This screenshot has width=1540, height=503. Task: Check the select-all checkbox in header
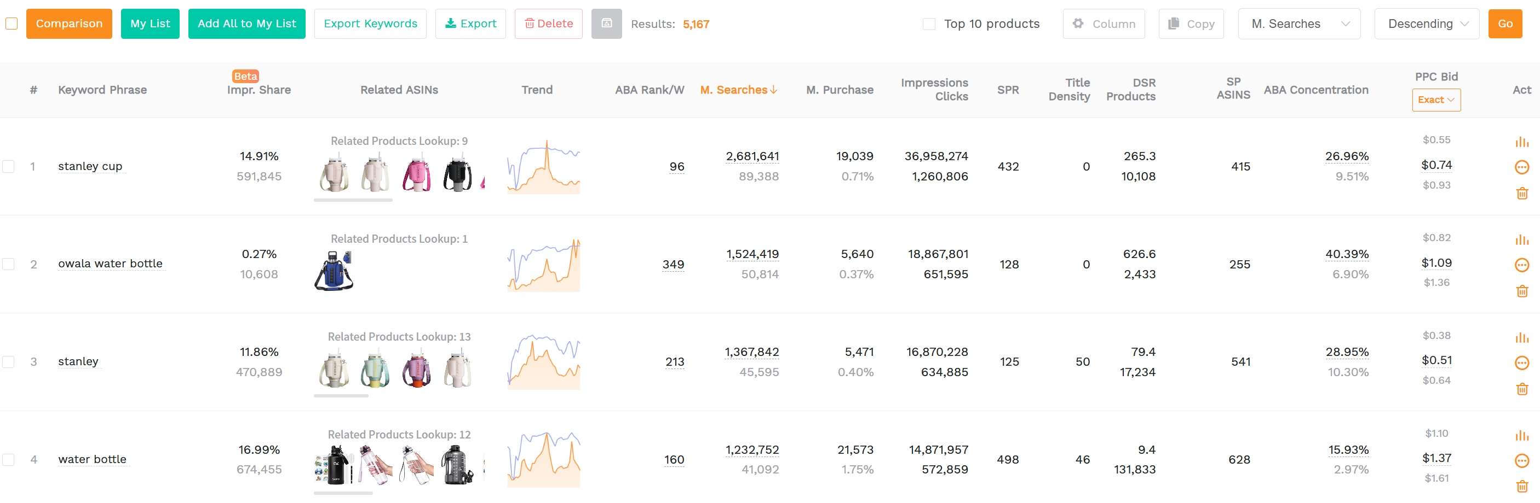click(10, 24)
